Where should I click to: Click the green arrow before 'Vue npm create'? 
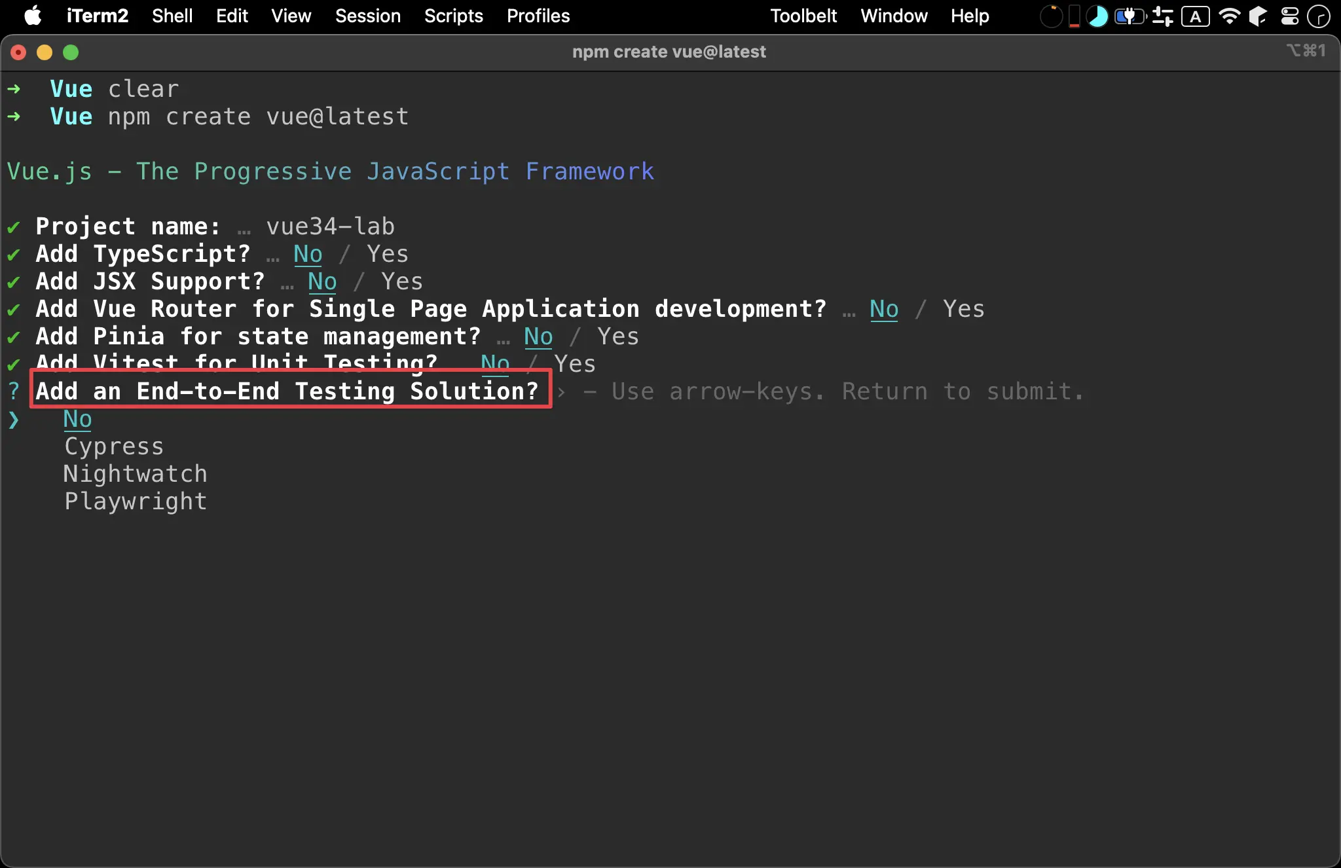tap(14, 117)
